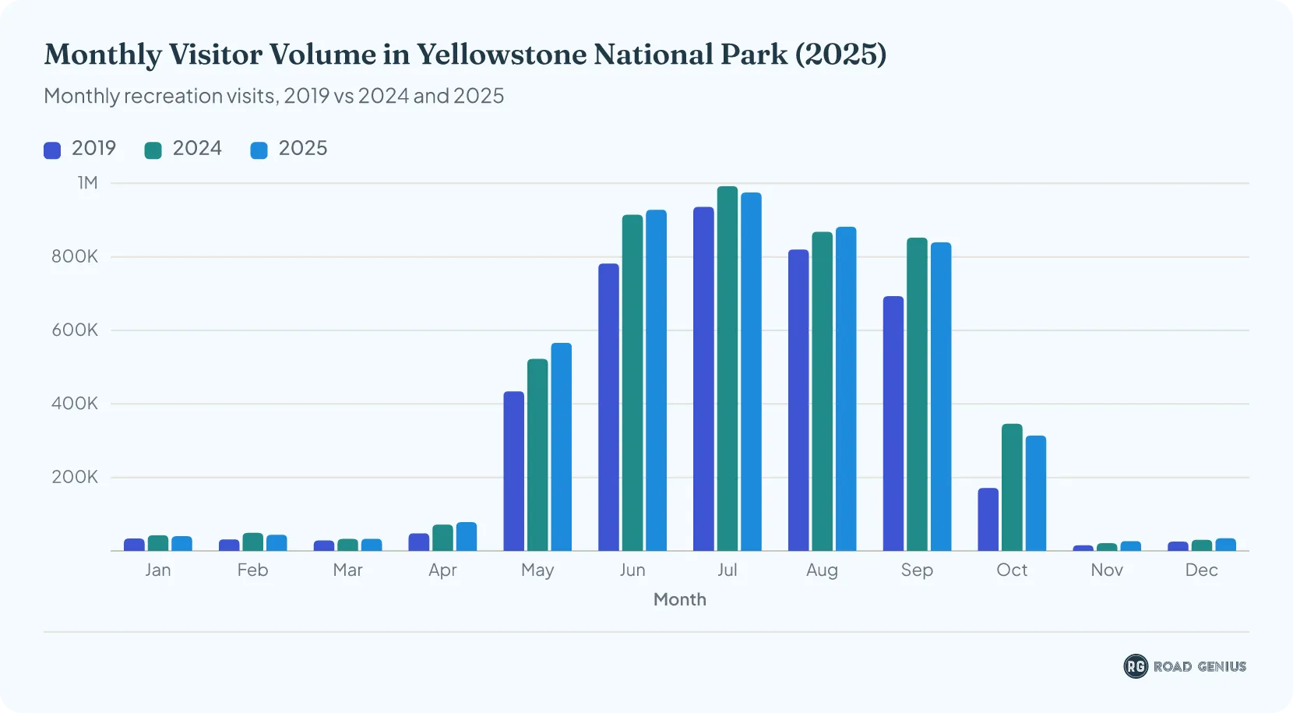Image resolution: width=1293 pixels, height=713 pixels.
Task: Click the 200K y-axis label
Action: click(x=75, y=477)
